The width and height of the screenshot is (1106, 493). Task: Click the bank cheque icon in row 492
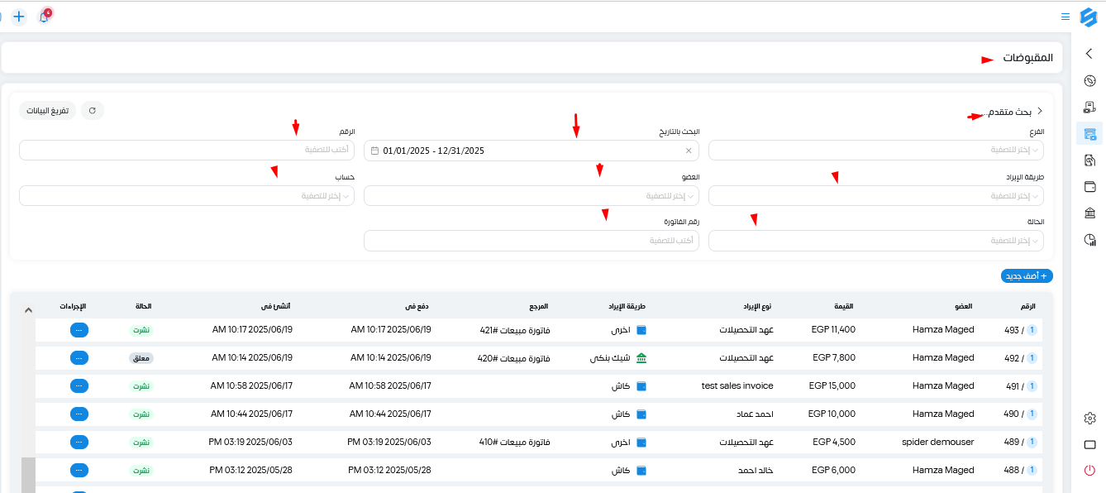pyautogui.click(x=641, y=358)
